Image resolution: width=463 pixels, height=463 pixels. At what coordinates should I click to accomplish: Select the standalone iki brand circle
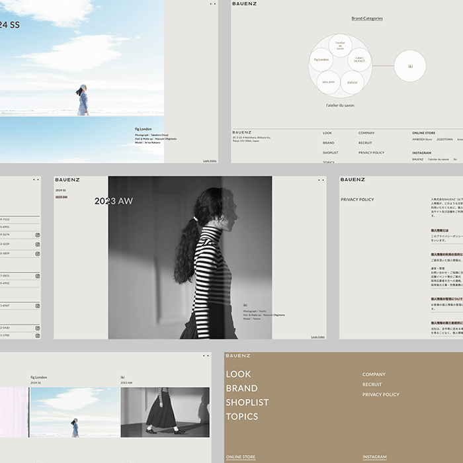pos(410,66)
